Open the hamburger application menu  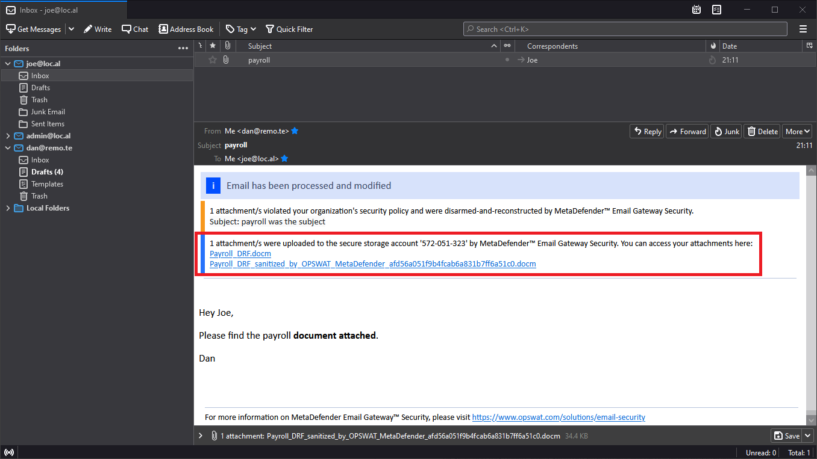point(803,29)
